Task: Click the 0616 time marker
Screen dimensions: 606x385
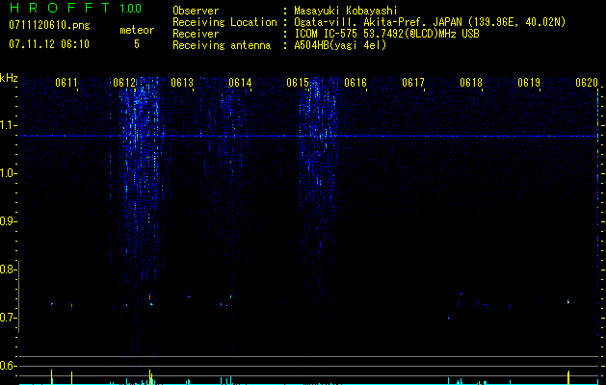Action: tap(356, 83)
